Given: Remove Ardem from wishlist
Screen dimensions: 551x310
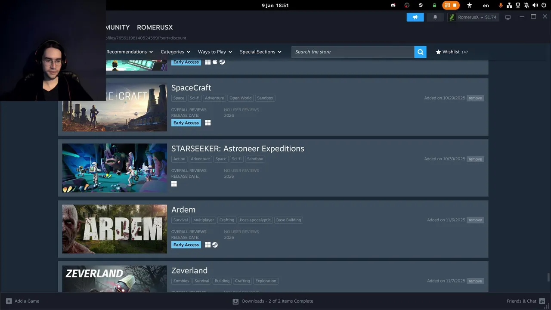Looking at the screenshot, I should point(475,220).
